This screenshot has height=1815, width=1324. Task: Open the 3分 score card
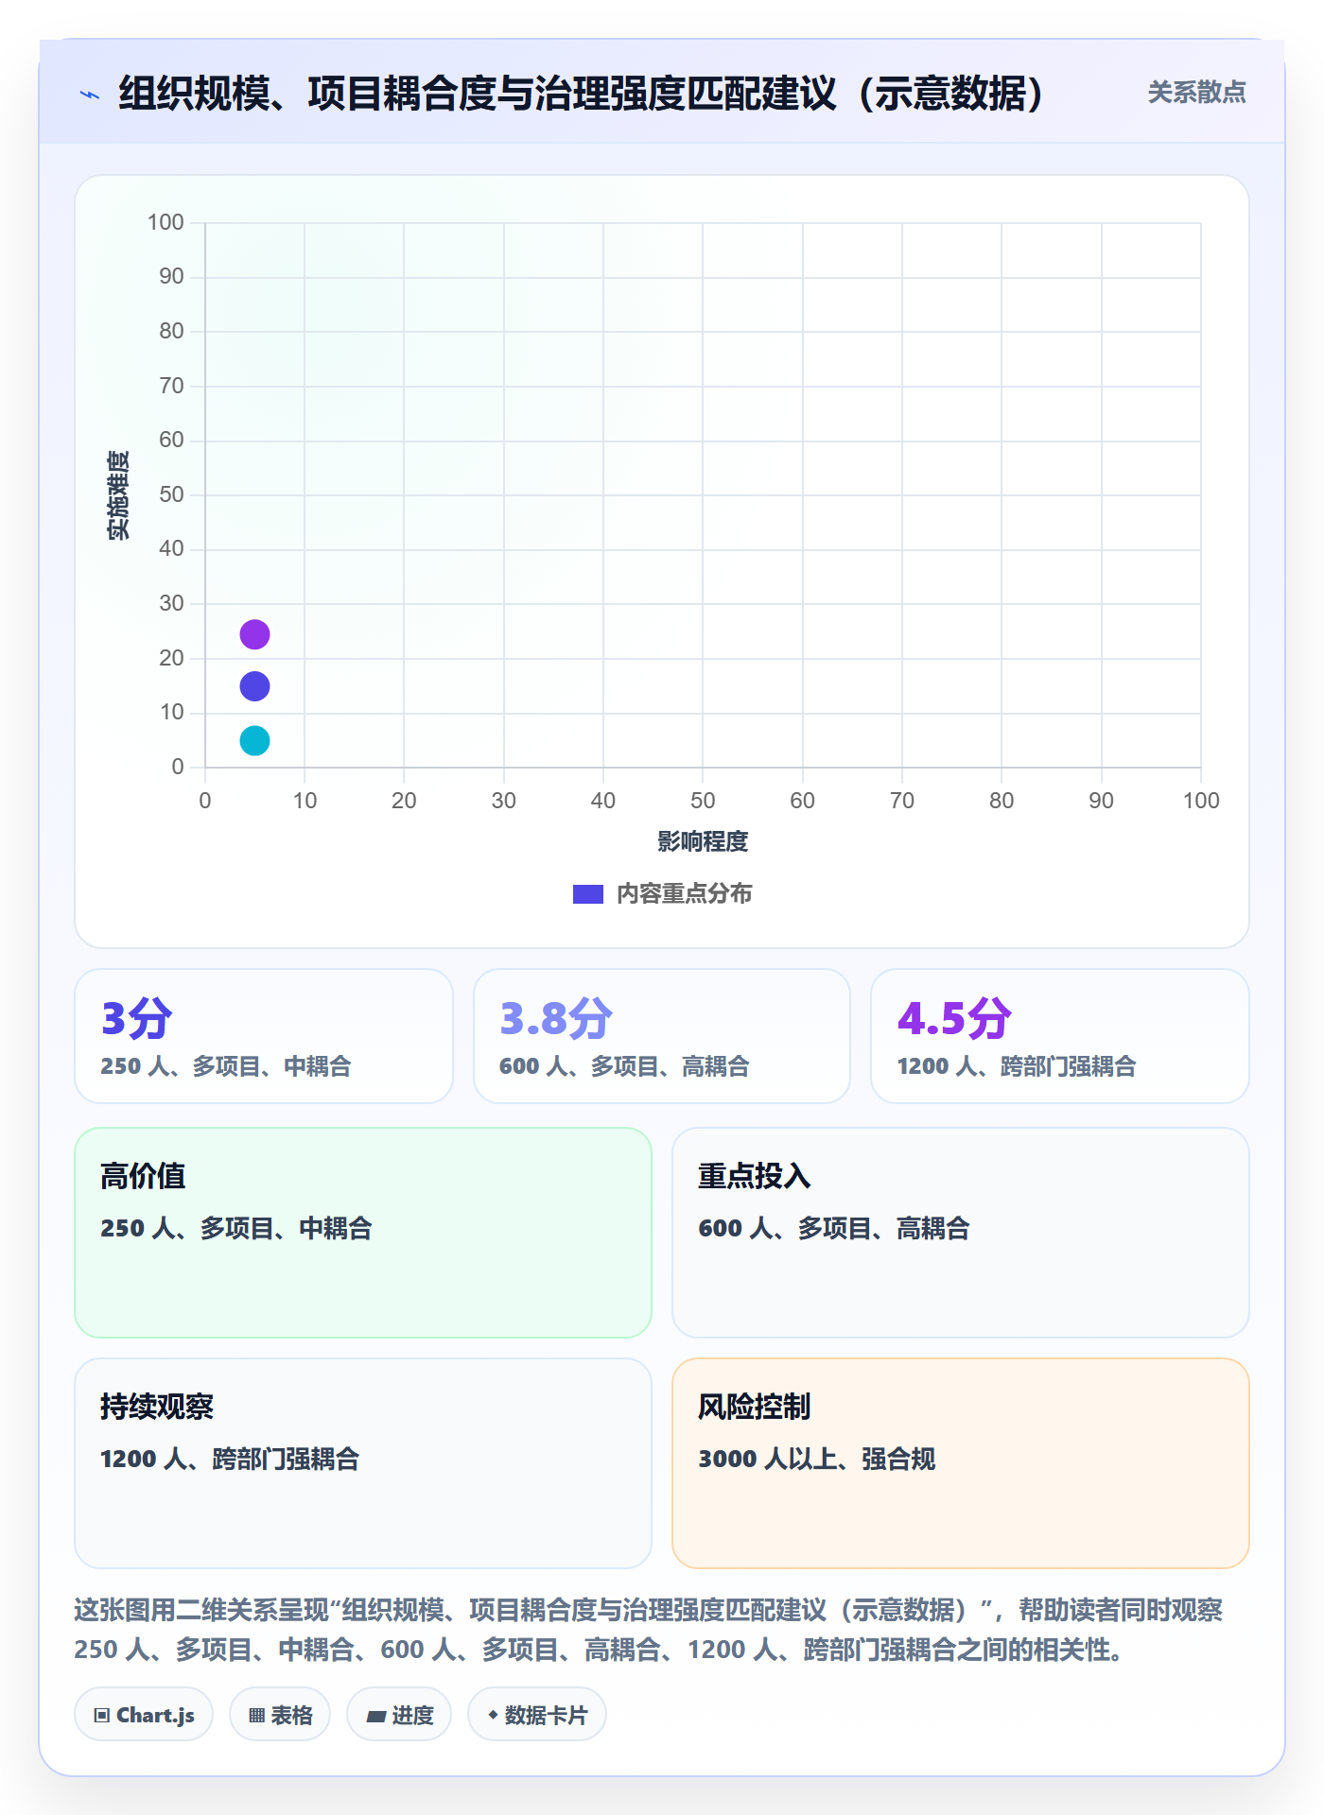264,1036
